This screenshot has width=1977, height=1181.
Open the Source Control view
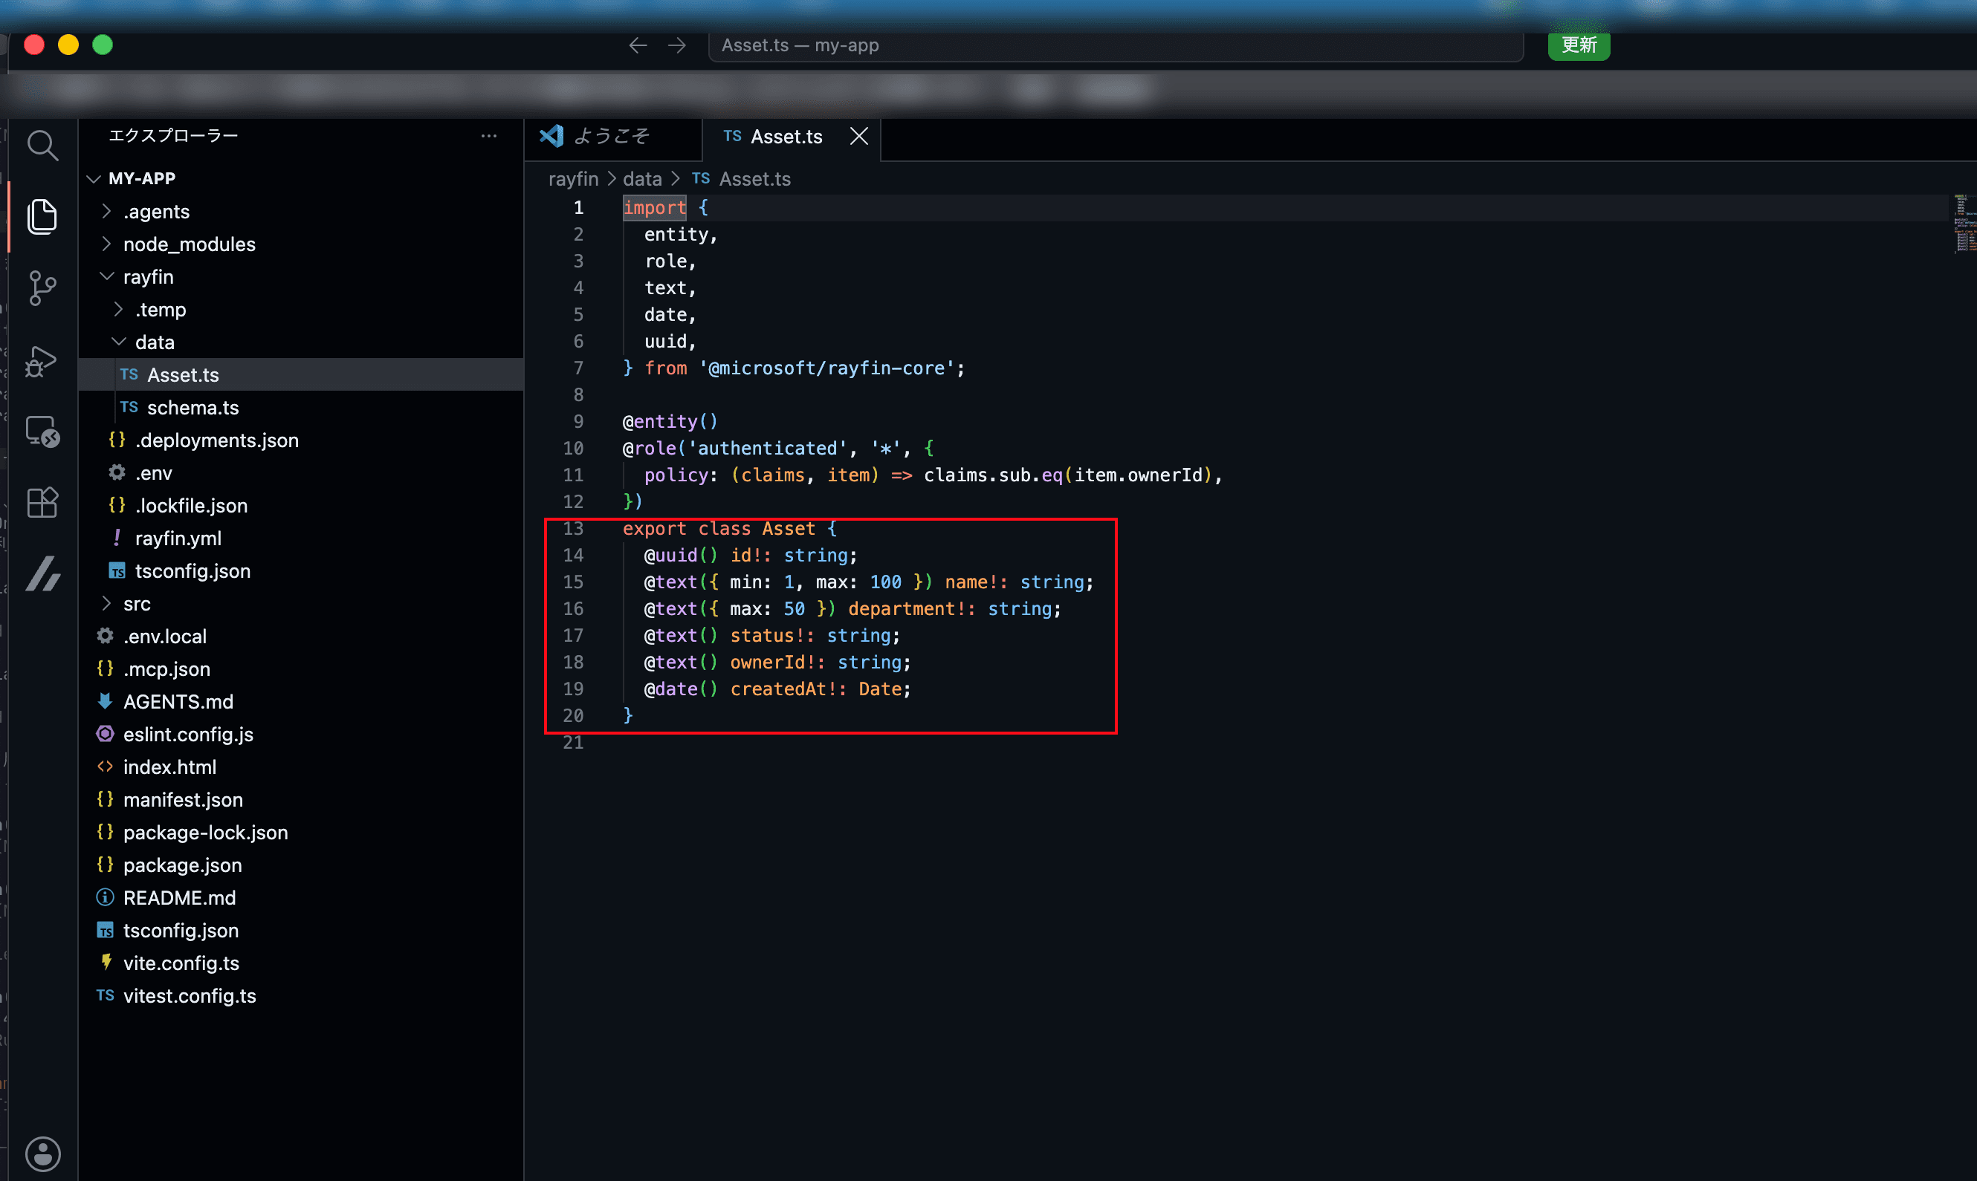42,288
